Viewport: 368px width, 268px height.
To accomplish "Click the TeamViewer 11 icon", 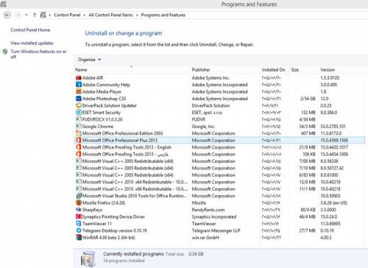I will pyautogui.click(x=79, y=224).
